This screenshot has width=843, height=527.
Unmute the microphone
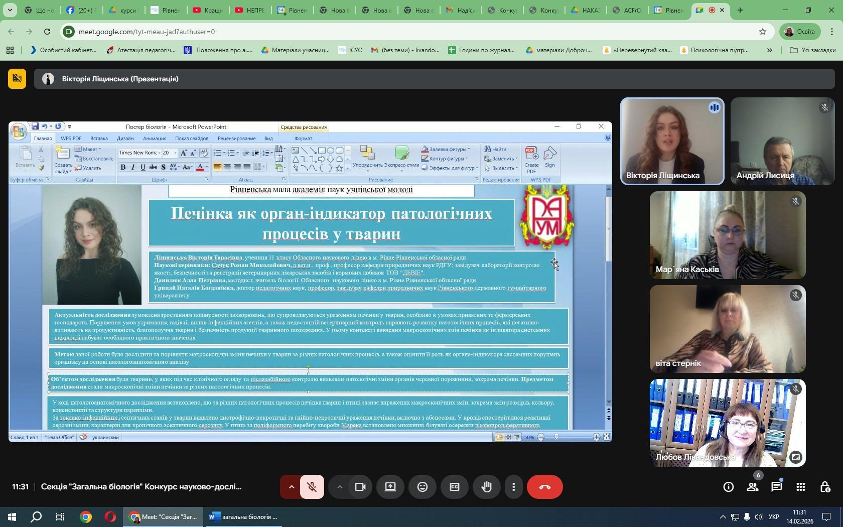click(312, 487)
